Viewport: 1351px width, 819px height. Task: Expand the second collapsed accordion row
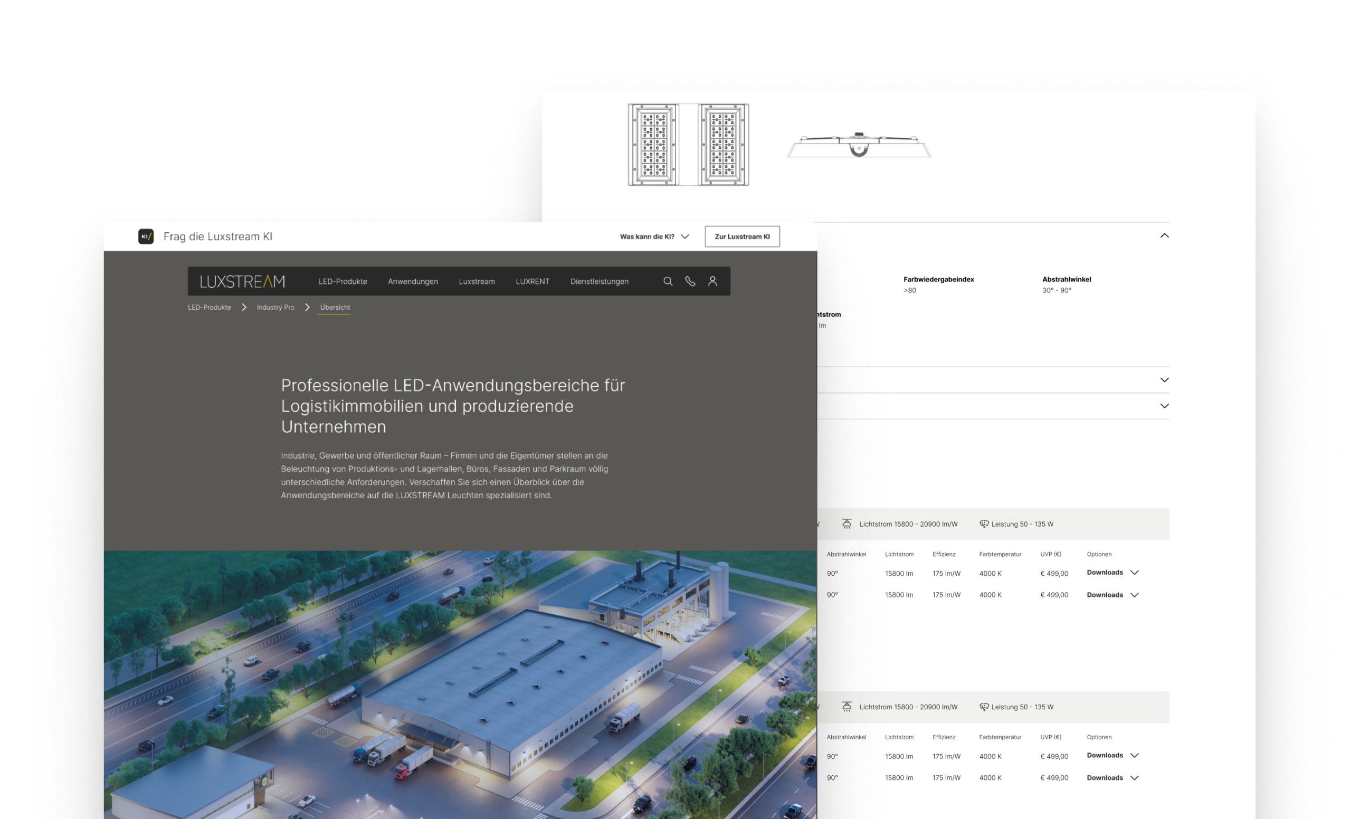(1164, 406)
